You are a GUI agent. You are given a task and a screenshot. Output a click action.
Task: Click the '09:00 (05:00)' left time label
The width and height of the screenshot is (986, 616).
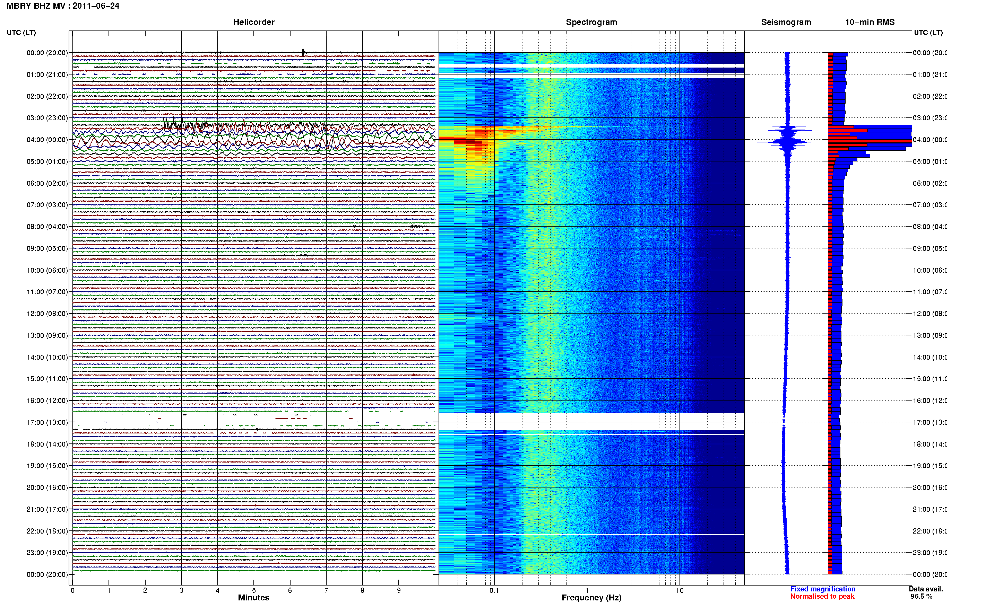pos(47,248)
